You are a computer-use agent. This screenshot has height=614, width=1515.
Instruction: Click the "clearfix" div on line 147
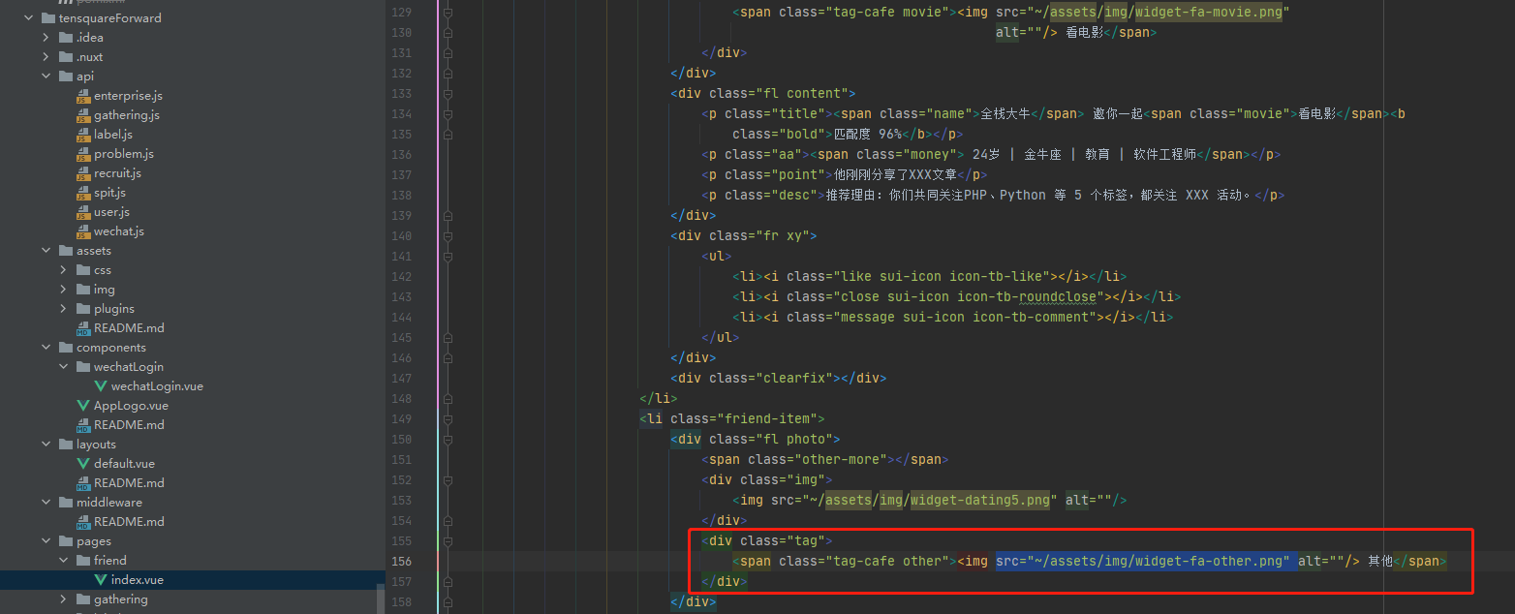(778, 379)
